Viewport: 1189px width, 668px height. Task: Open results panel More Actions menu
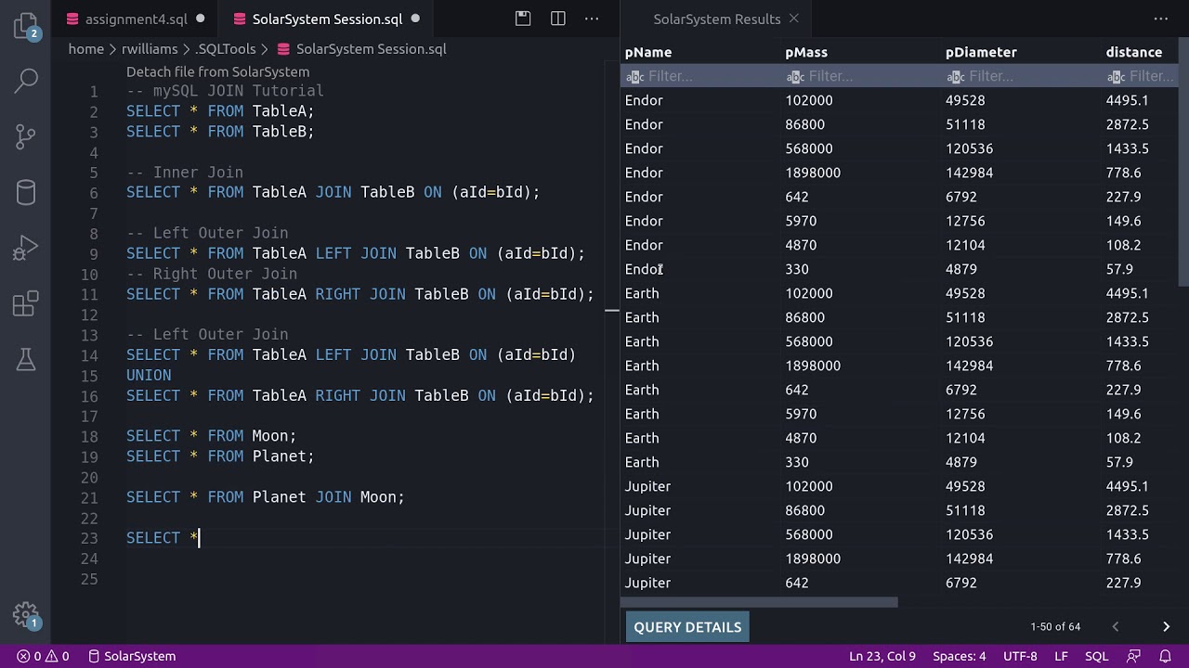coord(1161,19)
